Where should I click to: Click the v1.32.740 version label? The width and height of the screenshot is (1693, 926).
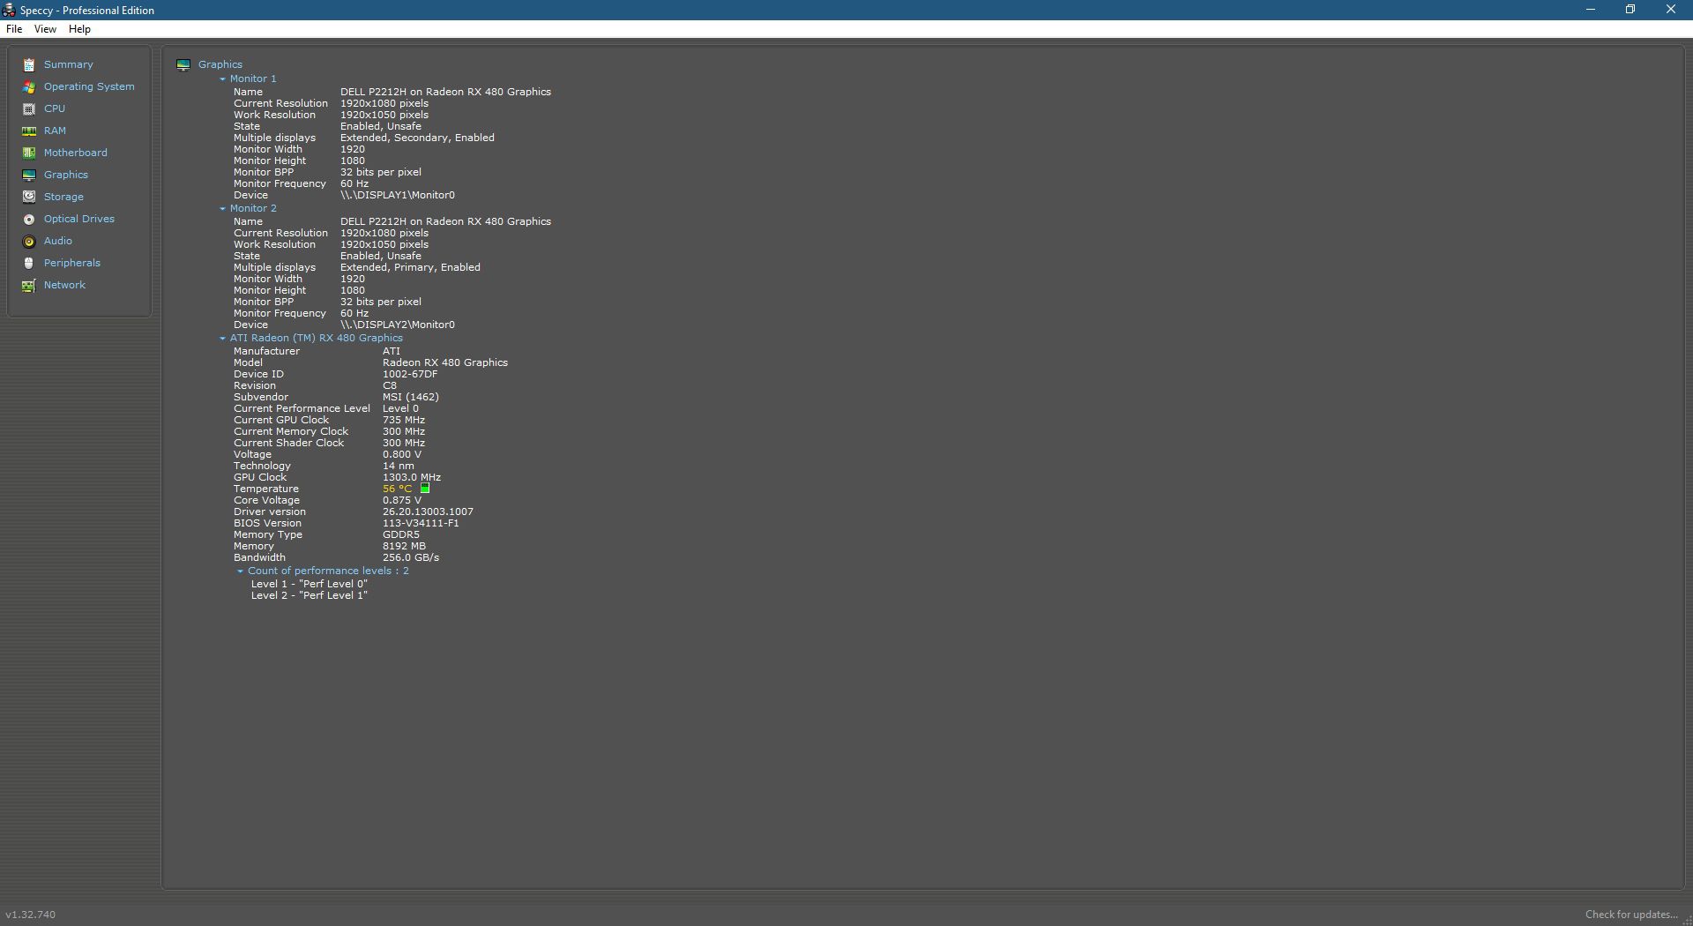[31, 915]
